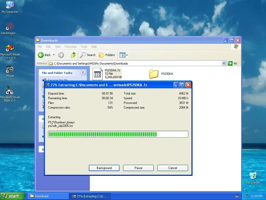The image size is (266, 200).
Task: Pause the 7-Zip extraction
Action: pos(138,168)
